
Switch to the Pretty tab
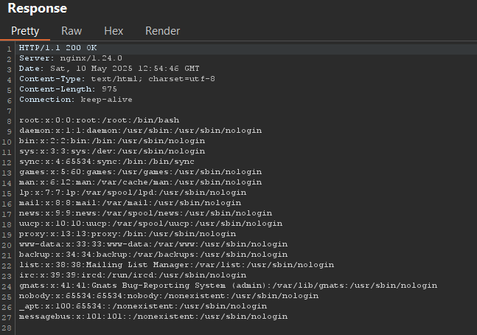[25, 31]
